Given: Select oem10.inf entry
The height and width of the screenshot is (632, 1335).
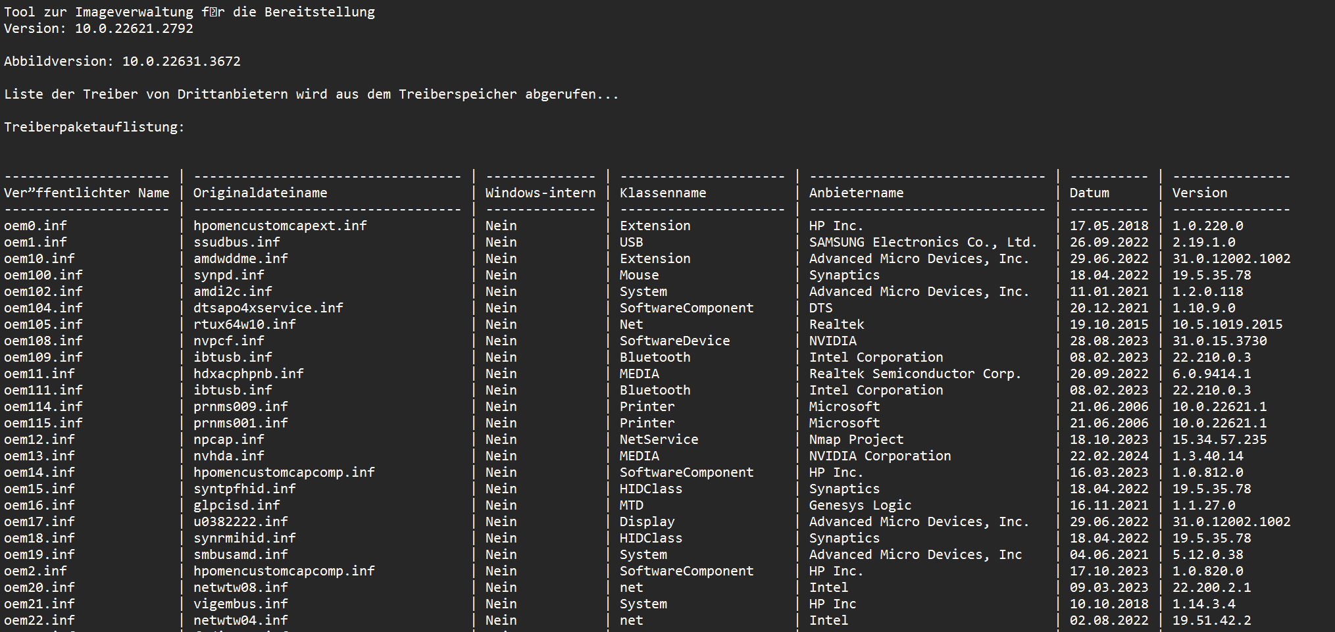Looking at the screenshot, I should pos(39,258).
